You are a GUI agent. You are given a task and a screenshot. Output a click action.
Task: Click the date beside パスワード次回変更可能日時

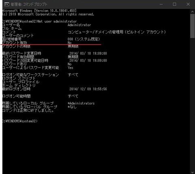coord(88,61)
